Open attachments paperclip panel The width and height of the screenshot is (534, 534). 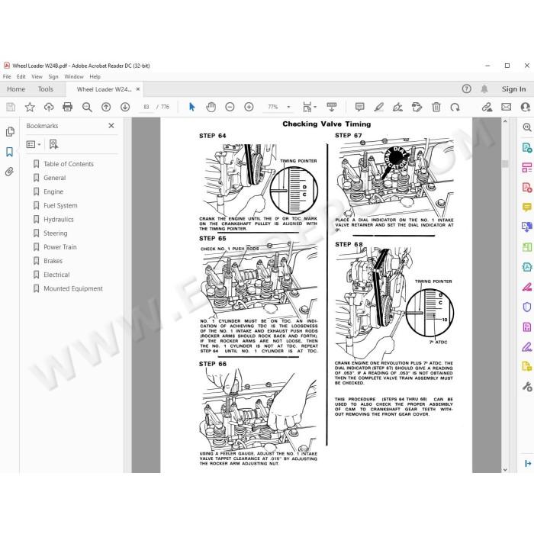pyautogui.click(x=9, y=172)
